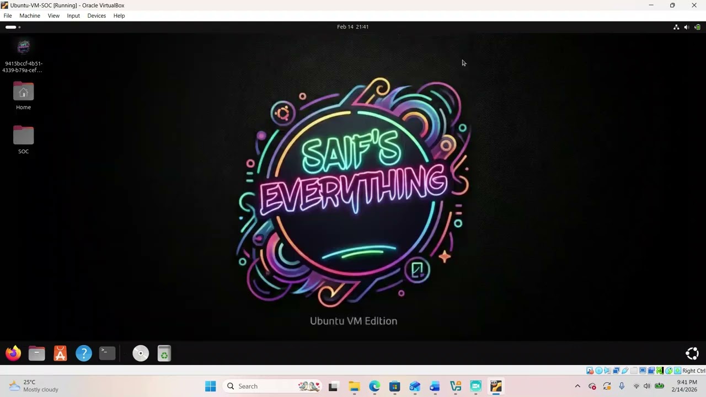This screenshot has height=397, width=706.
Task: Click the VirtualBox optical drive status icon
Action: coord(598,371)
